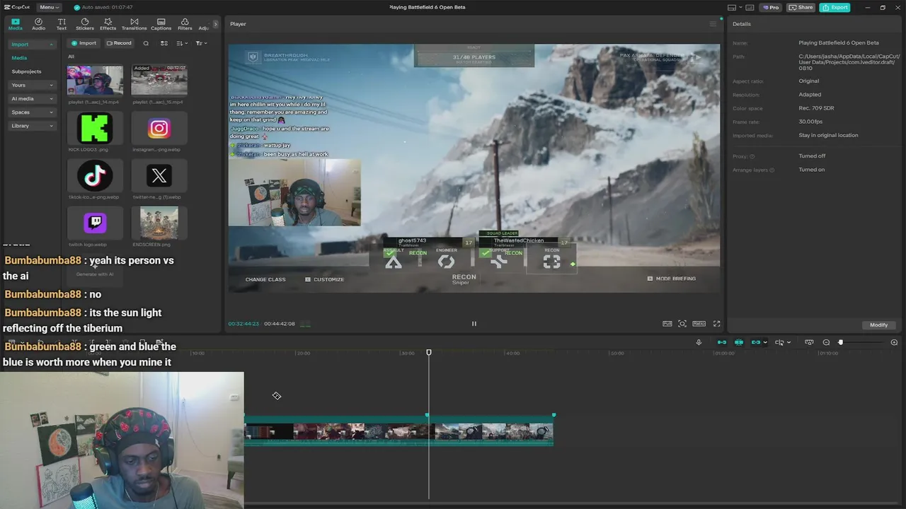
Task: Click the keyboard shortcuts icon
Action: (750, 7)
